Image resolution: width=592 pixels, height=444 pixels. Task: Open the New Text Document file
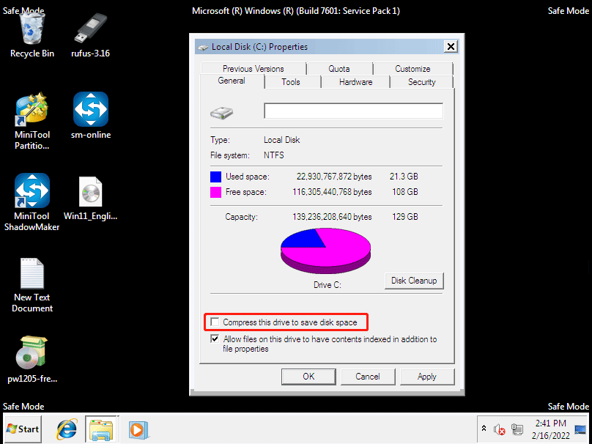[32, 273]
